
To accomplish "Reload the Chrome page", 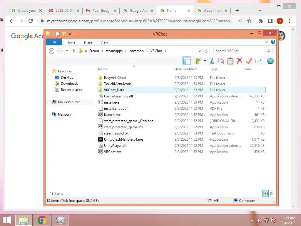I will click(x=31, y=21).
